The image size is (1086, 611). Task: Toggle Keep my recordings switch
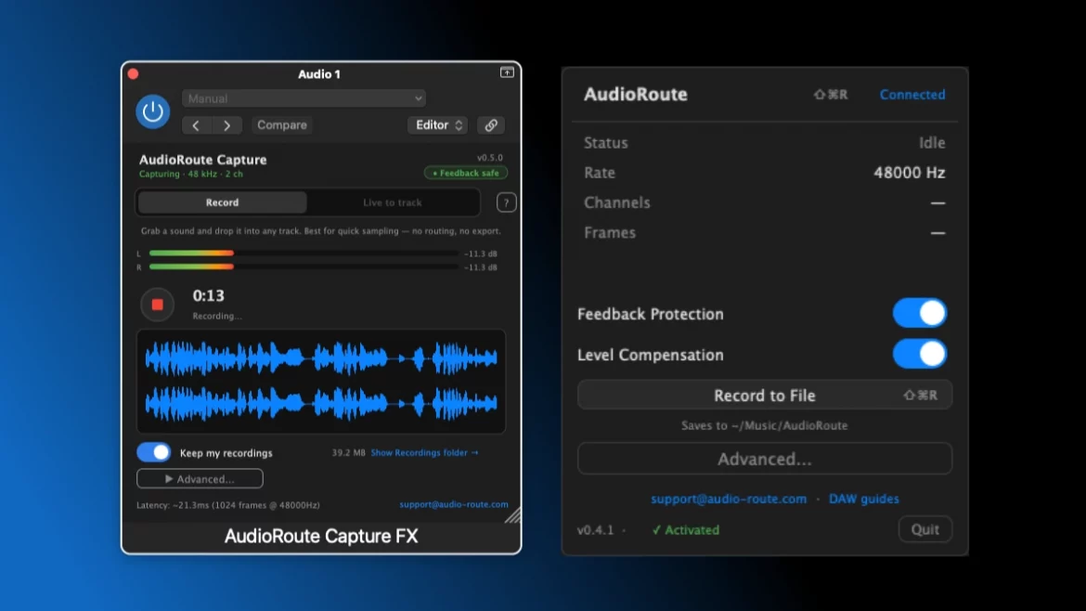[154, 452]
